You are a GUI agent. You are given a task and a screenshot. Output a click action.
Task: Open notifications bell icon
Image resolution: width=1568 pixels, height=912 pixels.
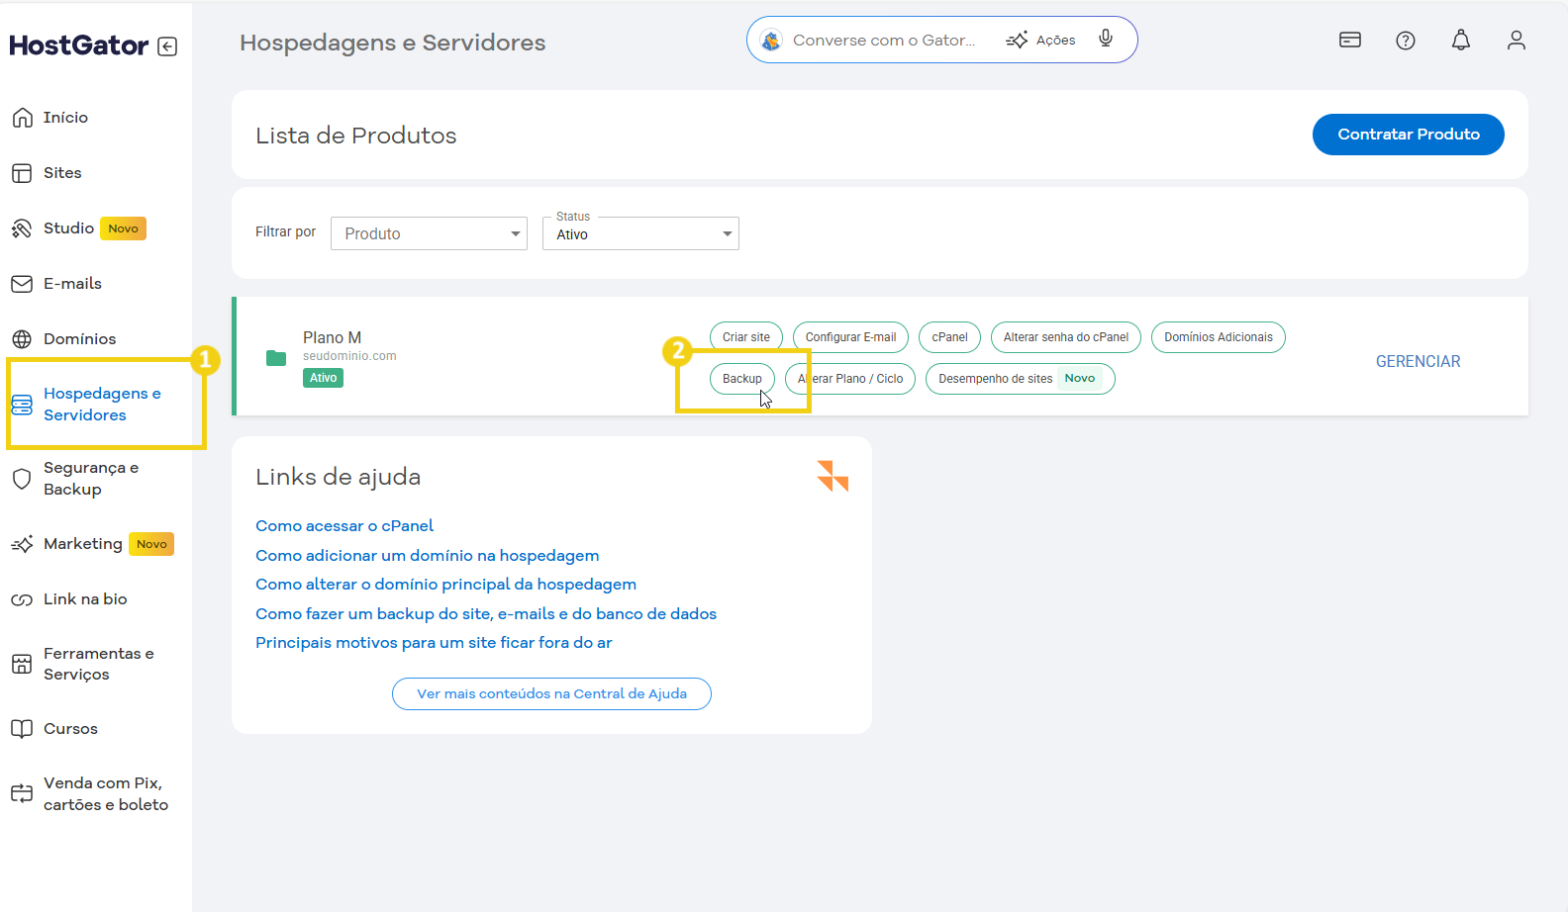(1461, 40)
